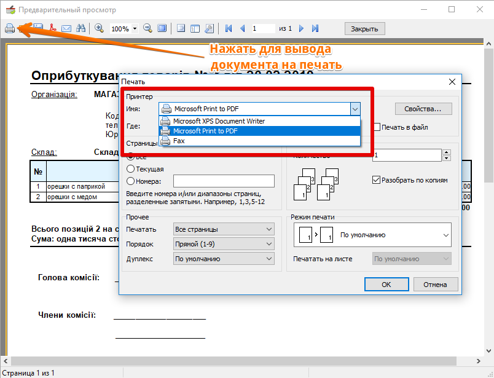Select the Номера radio button
494x378 pixels.
coord(130,181)
